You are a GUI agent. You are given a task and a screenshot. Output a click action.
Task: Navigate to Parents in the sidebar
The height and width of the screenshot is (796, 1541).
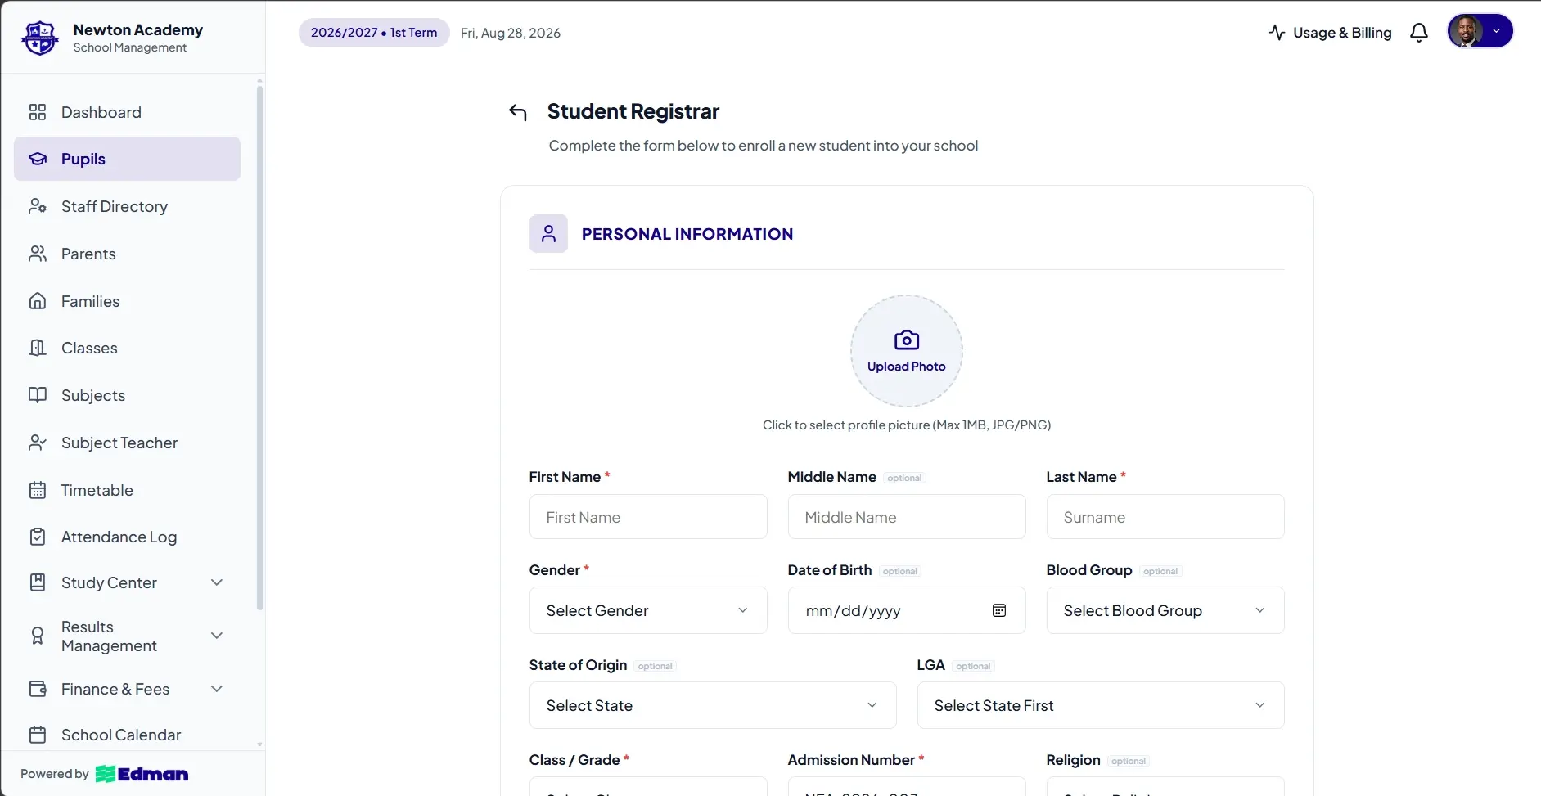click(x=127, y=254)
